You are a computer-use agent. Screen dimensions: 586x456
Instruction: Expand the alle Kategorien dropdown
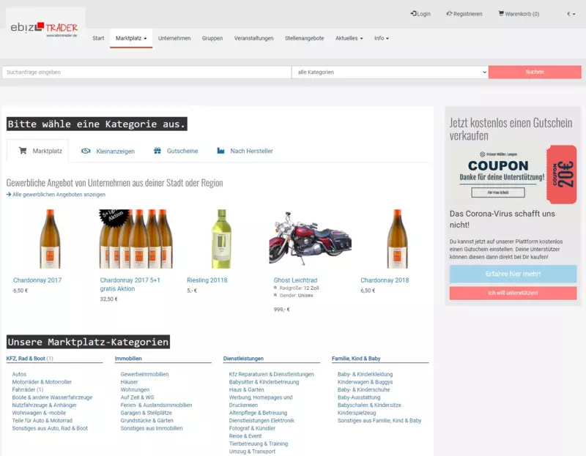[x=390, y=72]
